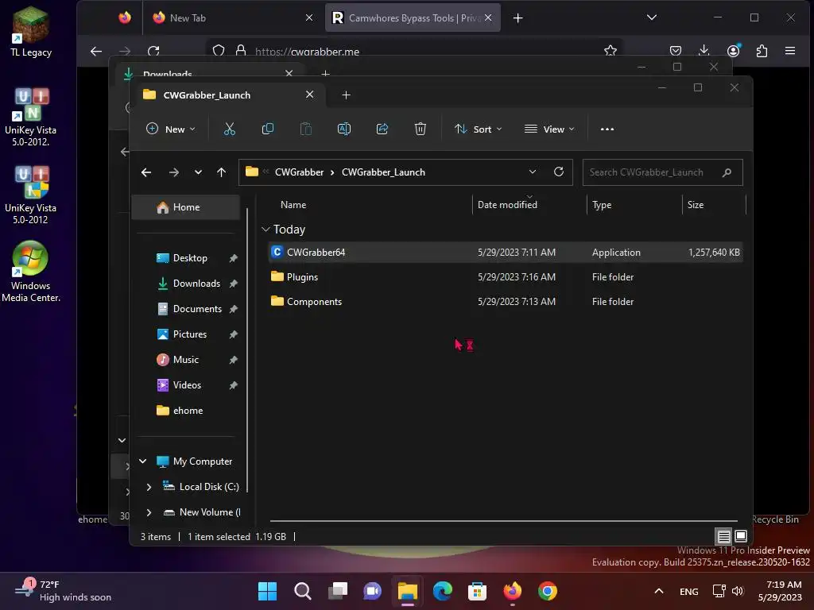Image resolution: width=814 pixels, height=610 pixels.
Task: Open Firefox list all tabs chevron
Action: click(x=652, y=17)
